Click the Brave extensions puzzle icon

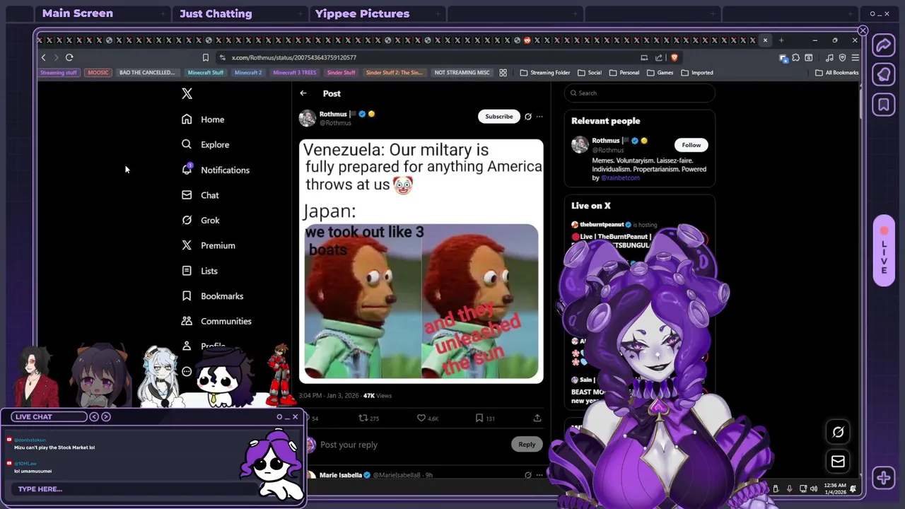796,57
